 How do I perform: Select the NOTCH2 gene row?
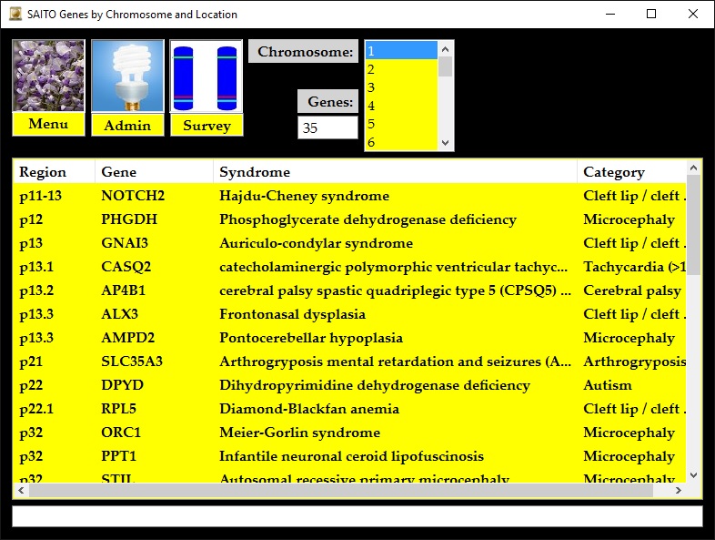pos(133,196)
